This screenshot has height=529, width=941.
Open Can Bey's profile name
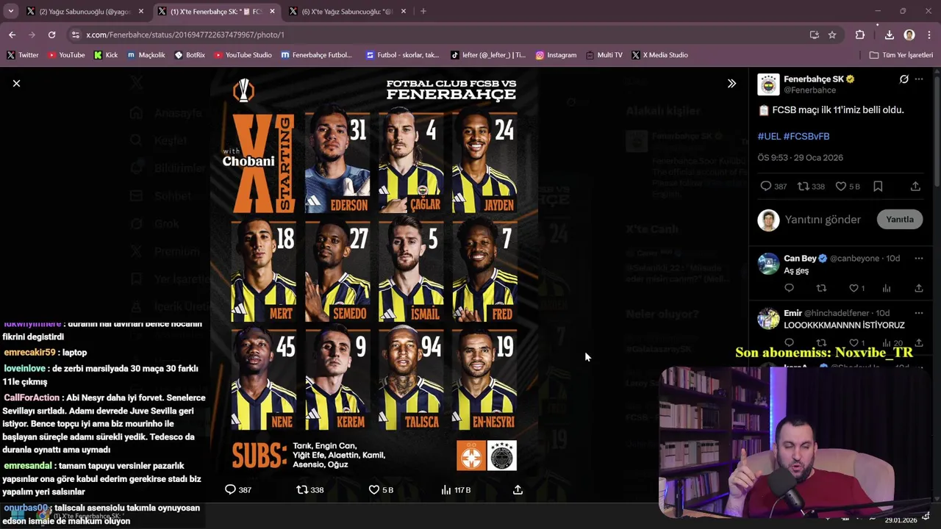click(800, 259)
